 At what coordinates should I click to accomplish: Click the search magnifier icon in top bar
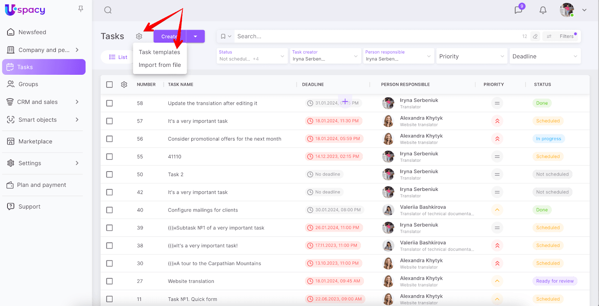point(108,10)
